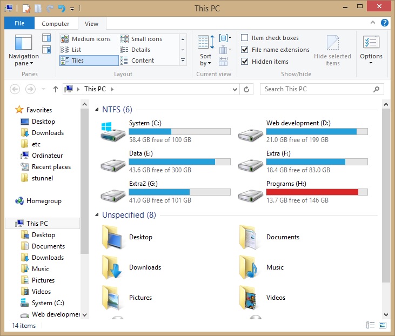Screen dimensions: 395x336
Task: Open Help question mark icon
Action: 384,23
